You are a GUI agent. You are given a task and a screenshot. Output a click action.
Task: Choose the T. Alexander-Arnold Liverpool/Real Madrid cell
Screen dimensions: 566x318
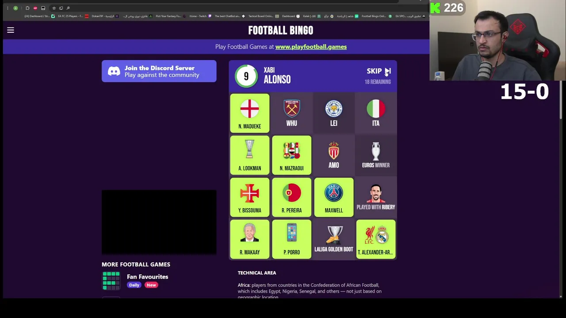click(x=375, y=239)
